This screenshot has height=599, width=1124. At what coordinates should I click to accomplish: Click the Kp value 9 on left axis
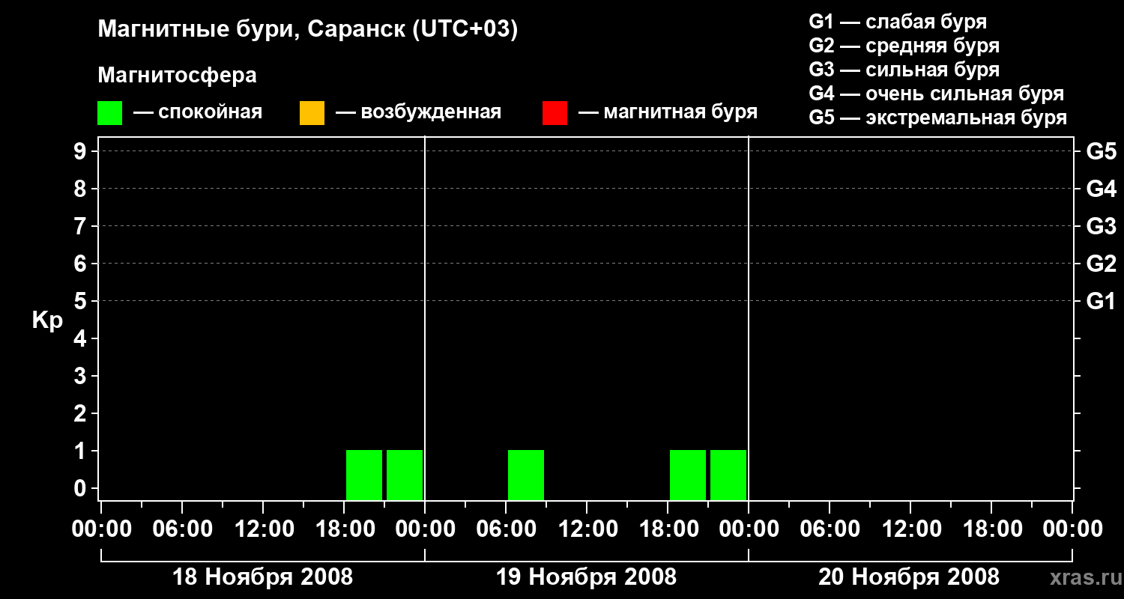tap(79, 152)
